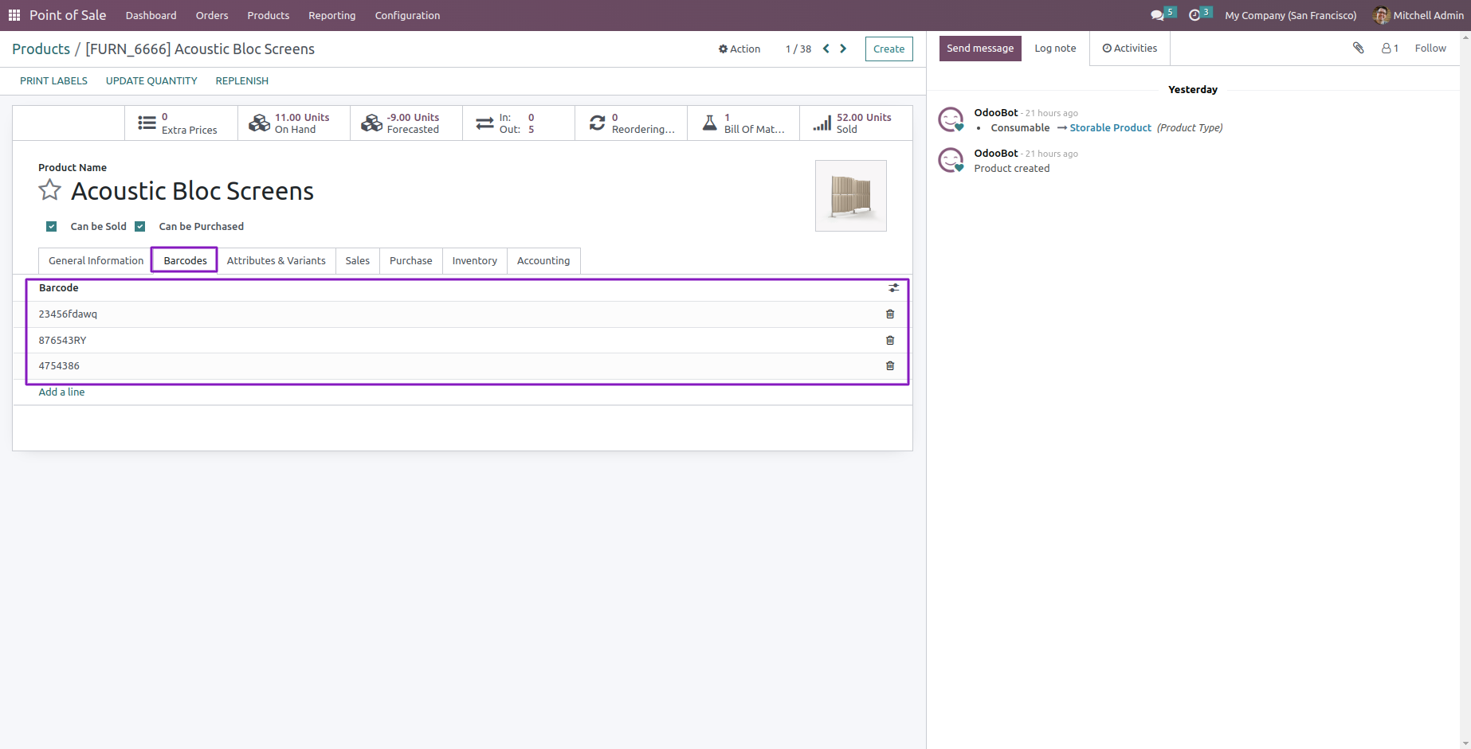This screenshot has height=749, width=1471.
Task: Select the Forecasted units icon
Action: tap(371, 123)
